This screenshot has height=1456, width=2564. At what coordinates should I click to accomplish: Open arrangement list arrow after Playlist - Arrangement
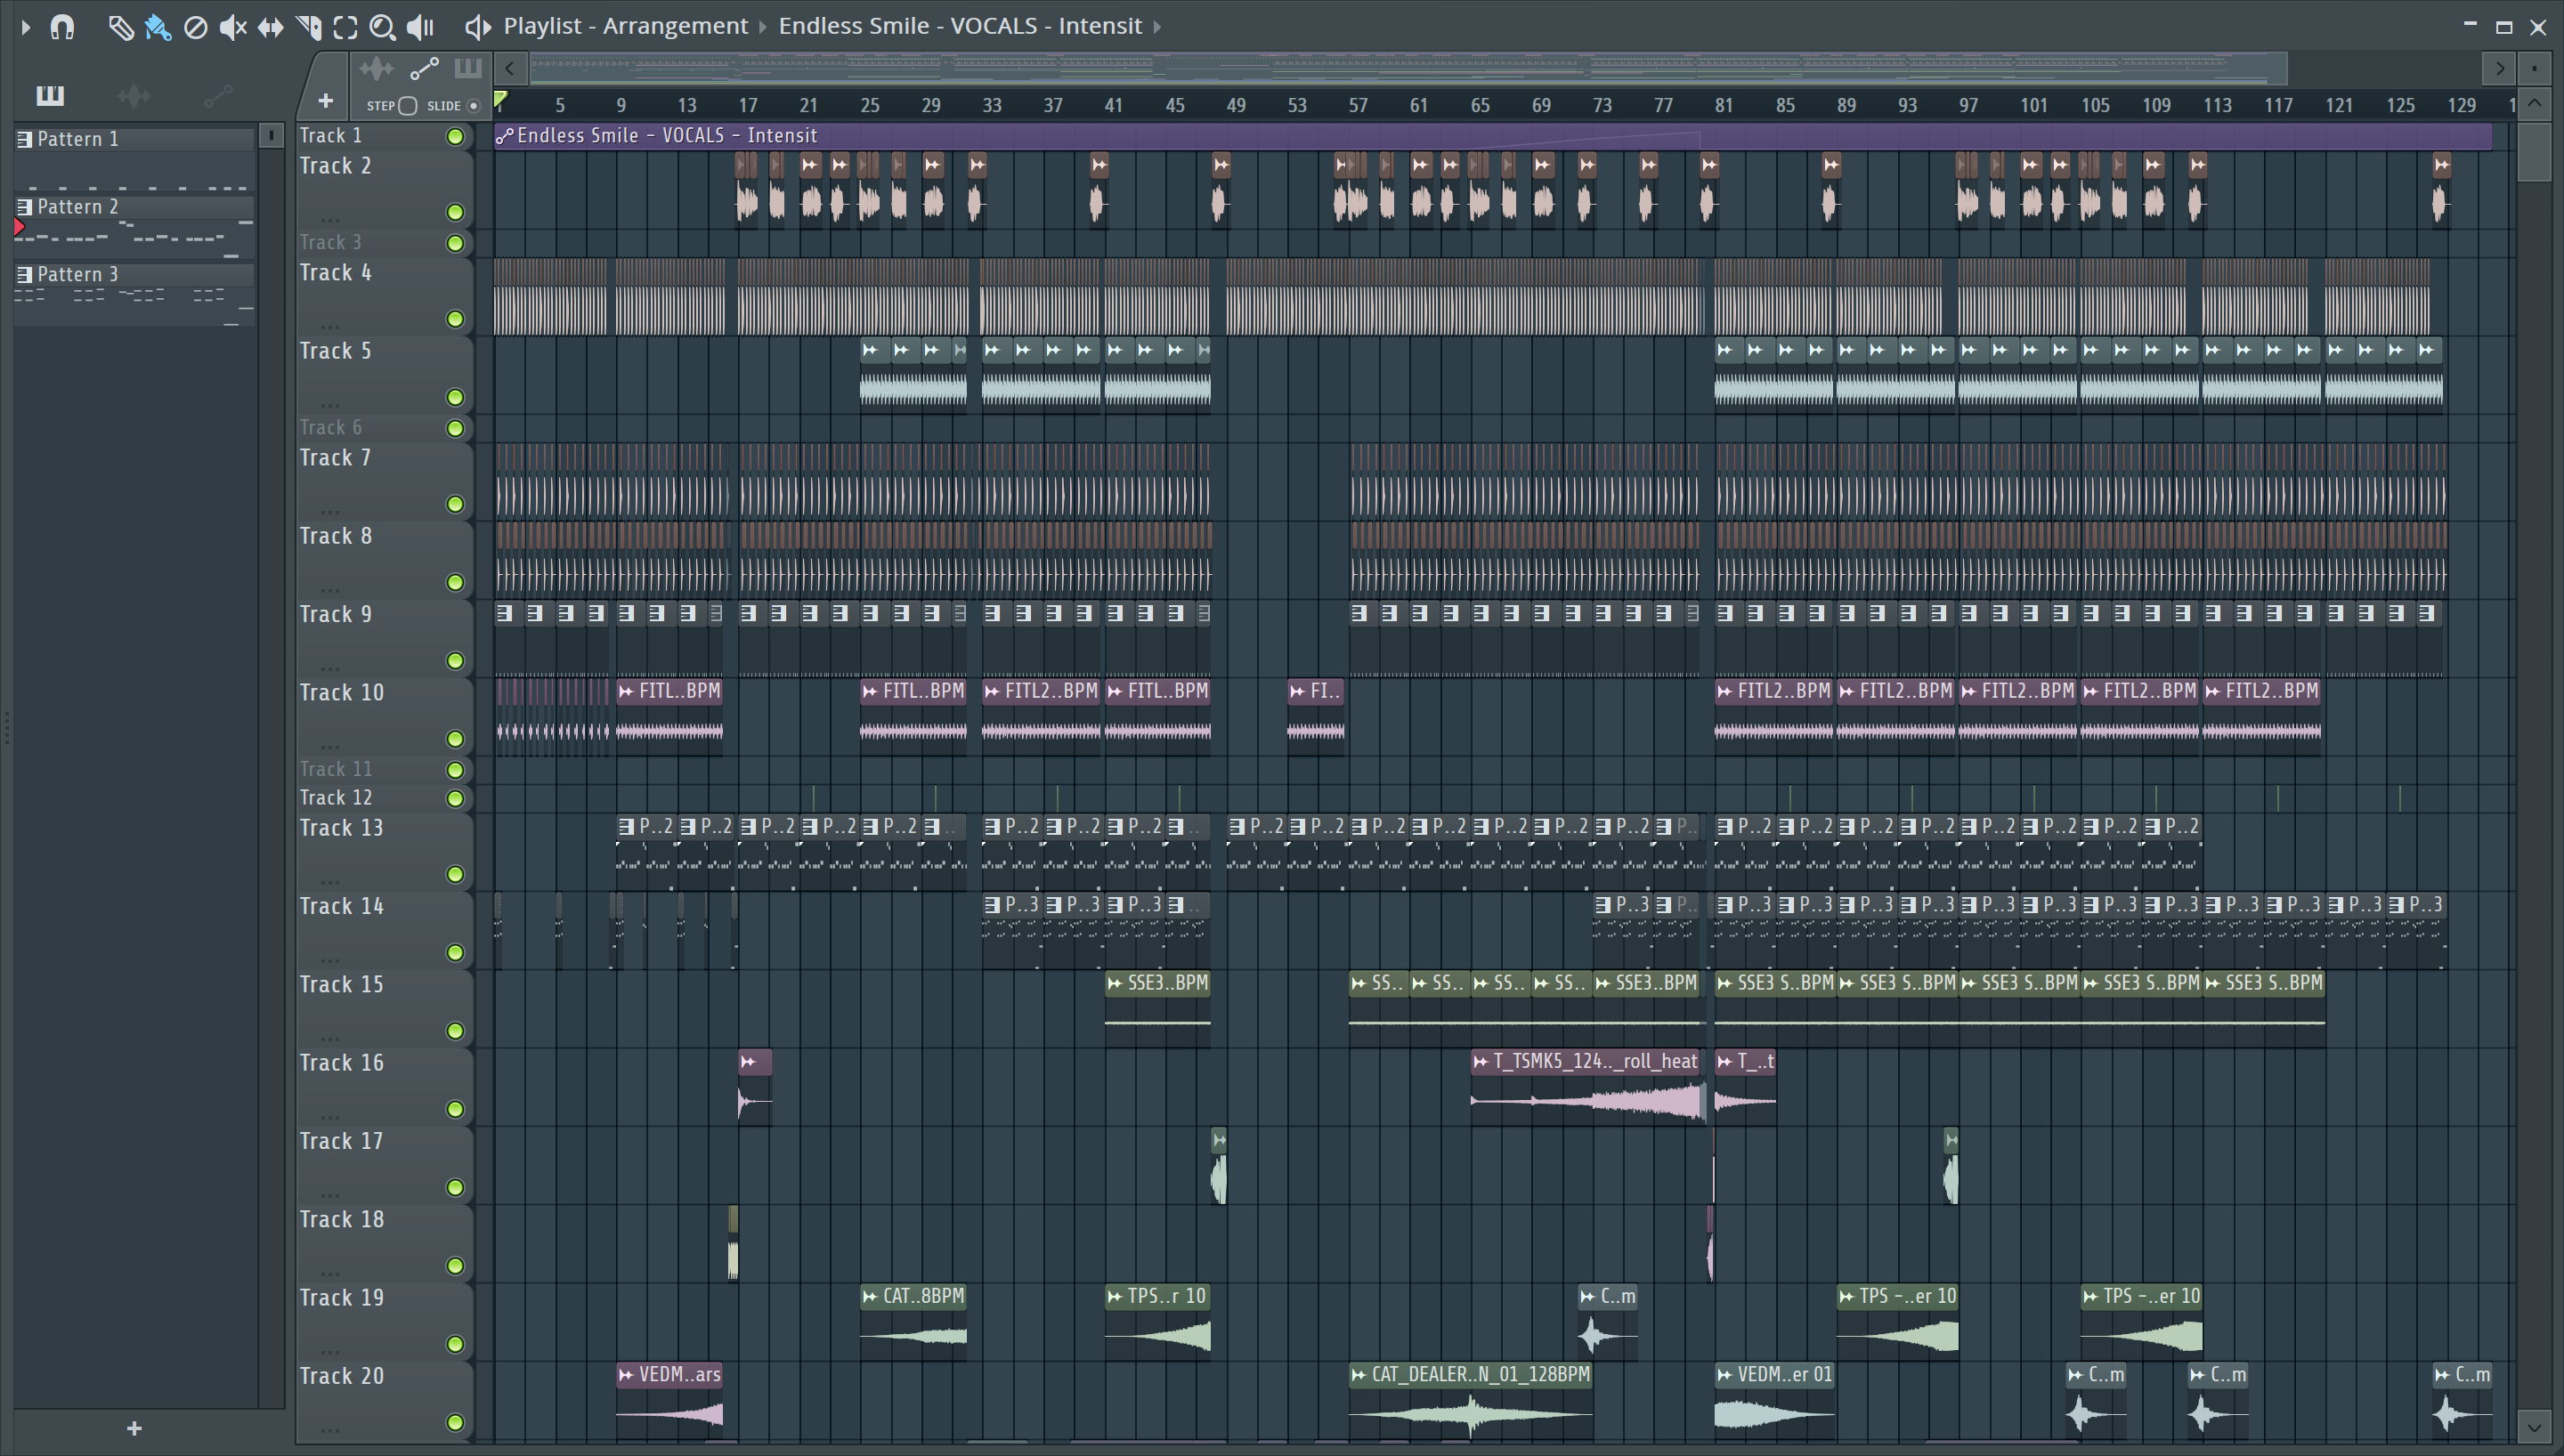pyautogui.click(x=762, y=27)
